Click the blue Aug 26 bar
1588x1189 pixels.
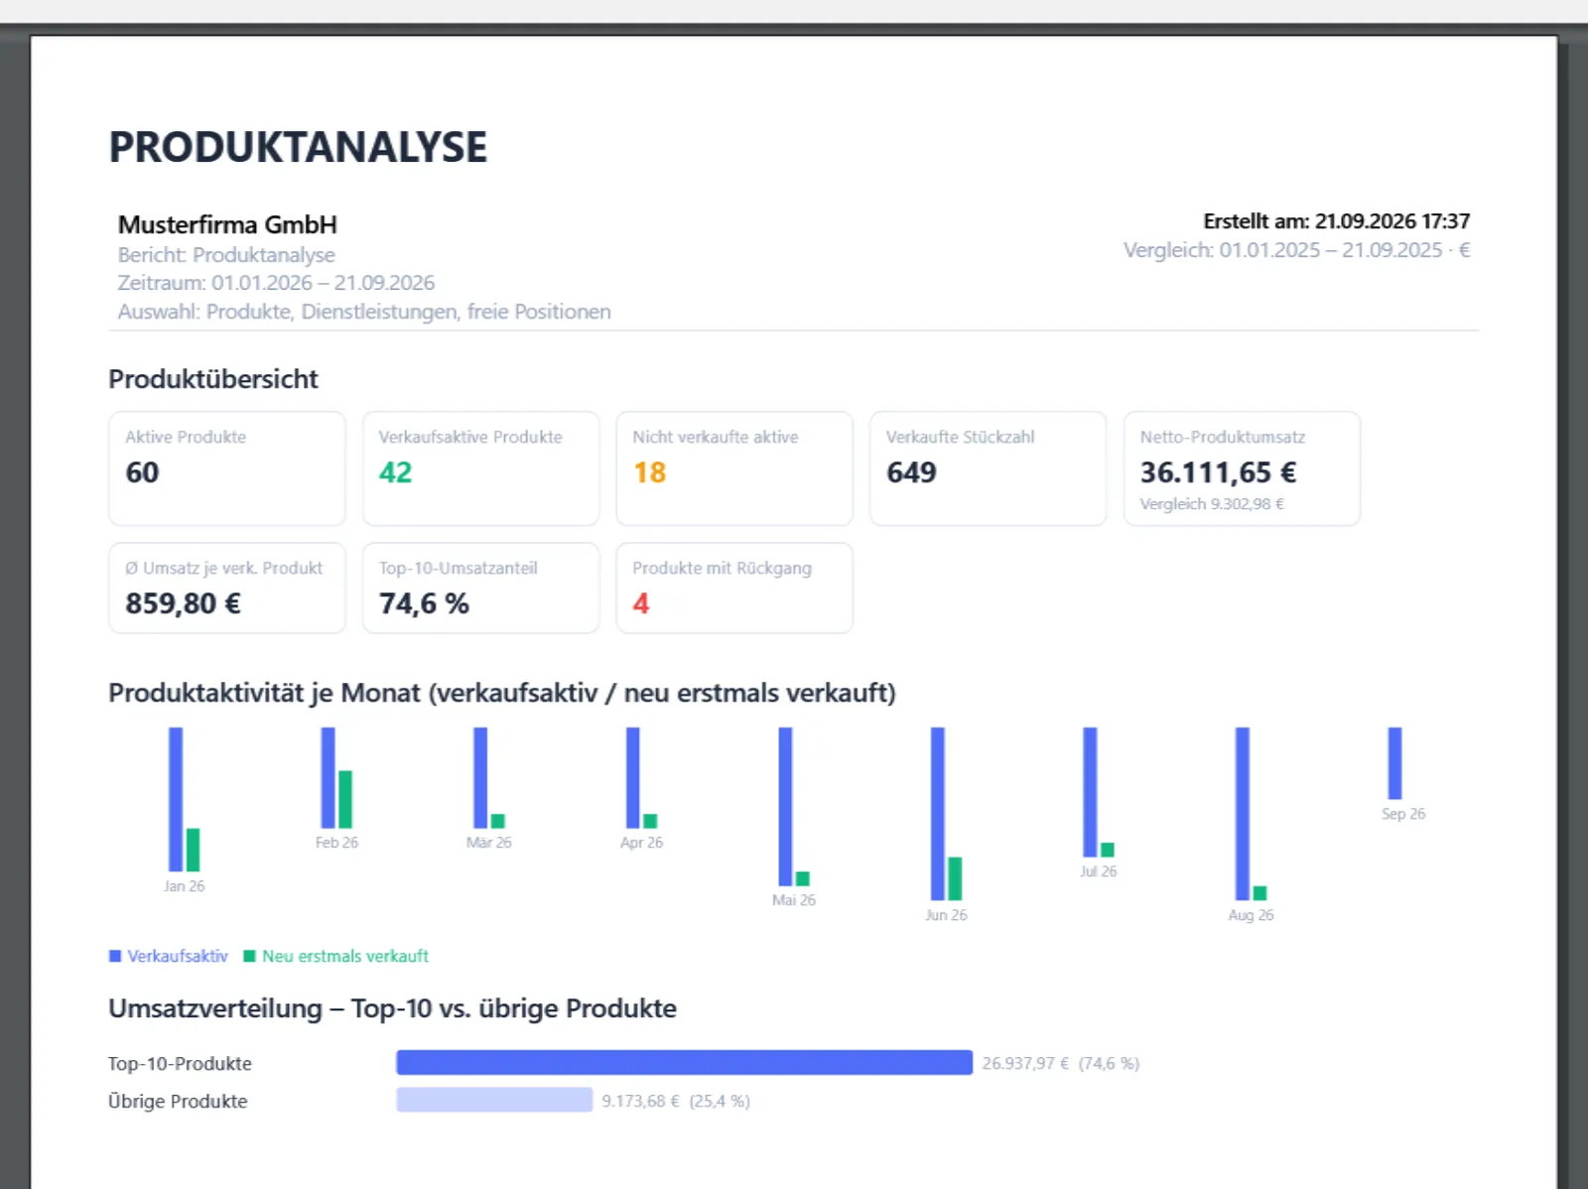pos(1243,814)
